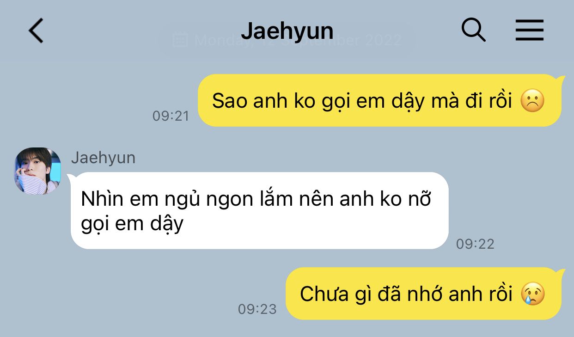Tap the word "Sao" starting the first message
Screen dimensions: 574x337
tap(230, 101)
